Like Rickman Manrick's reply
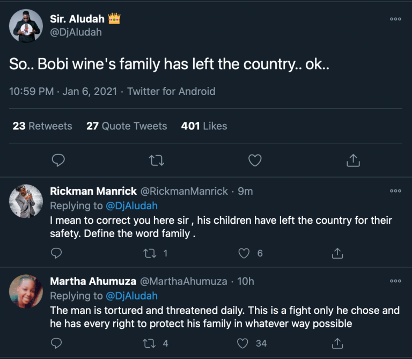This screenshot has height=359, width=412. (x=244, y=253)
